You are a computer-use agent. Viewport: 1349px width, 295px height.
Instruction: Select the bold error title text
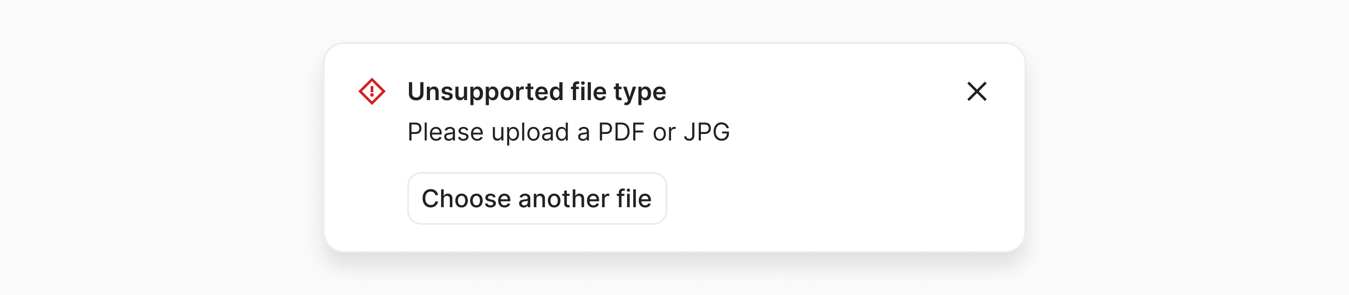pos(537,92)
